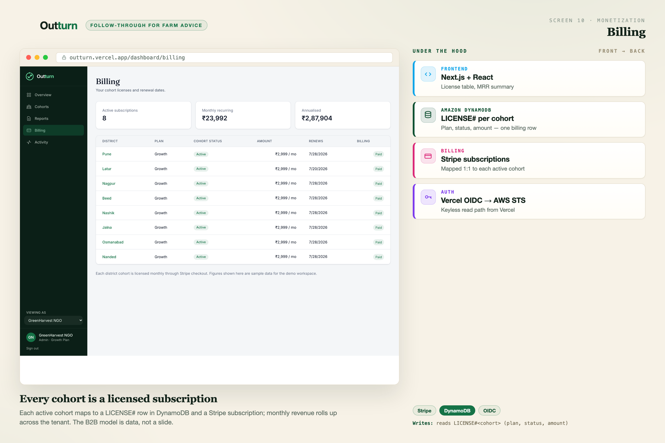The width and height of the screenshot is (665, 443).
Task: Click the BILLING column header
Action: point(363,141)
